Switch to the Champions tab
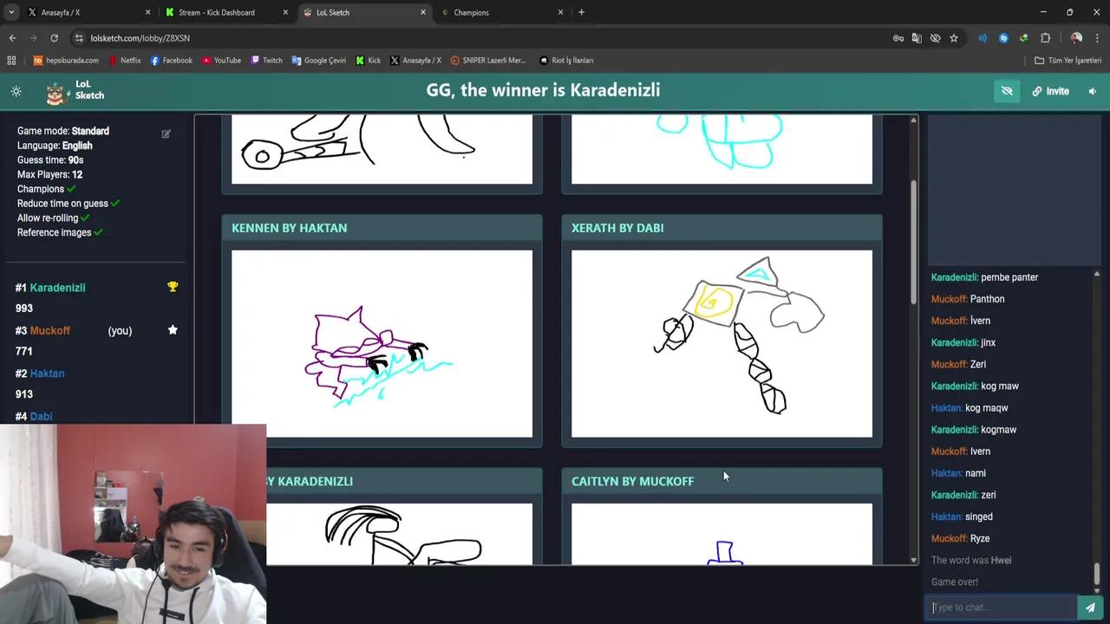The height and width of the screenshot is (624, 1110). (500, 12)
